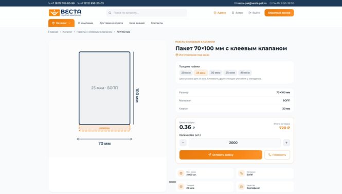Click the Админ link
The image size is (342, 194).
(220, 13)
